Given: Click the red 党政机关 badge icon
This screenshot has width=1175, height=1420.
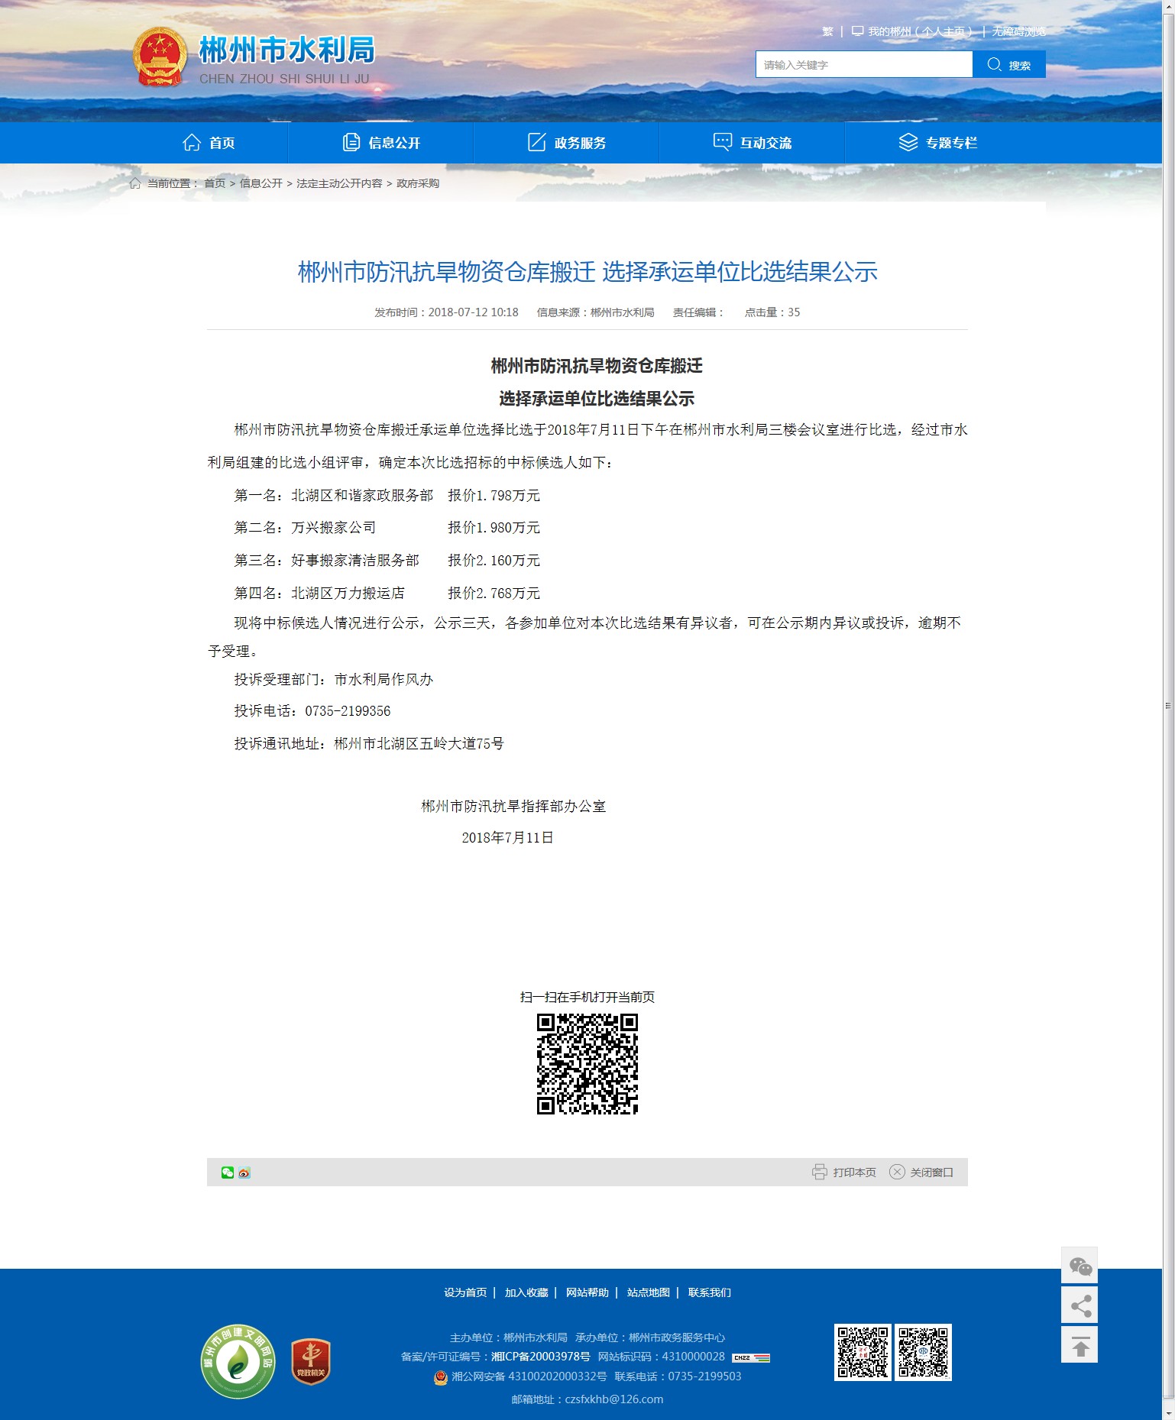Looking at the screenshot, I should pyautogui.click(x=311, y=1362).
